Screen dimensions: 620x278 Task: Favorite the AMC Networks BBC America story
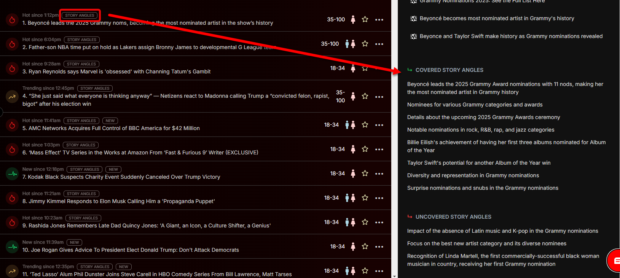(x=365, y=125)
